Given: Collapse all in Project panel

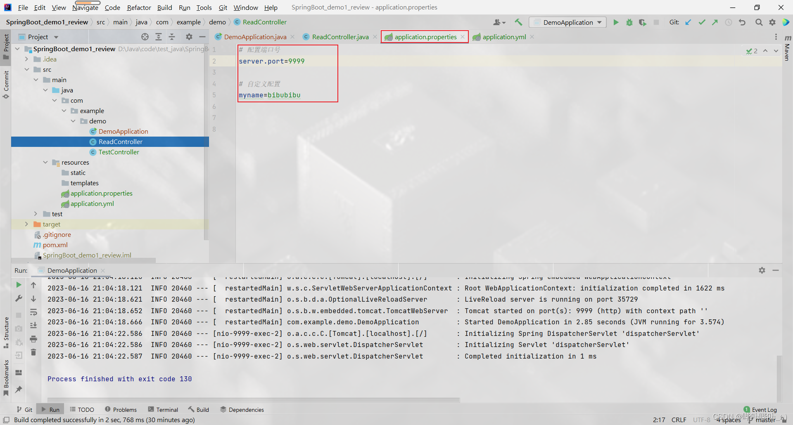Looking at the screenshot, I should point(172,37).
